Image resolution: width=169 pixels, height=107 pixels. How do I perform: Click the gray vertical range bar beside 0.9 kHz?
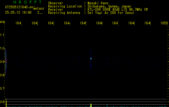(x=5, y=62)
